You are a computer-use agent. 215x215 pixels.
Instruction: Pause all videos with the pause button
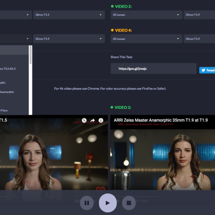87,203
